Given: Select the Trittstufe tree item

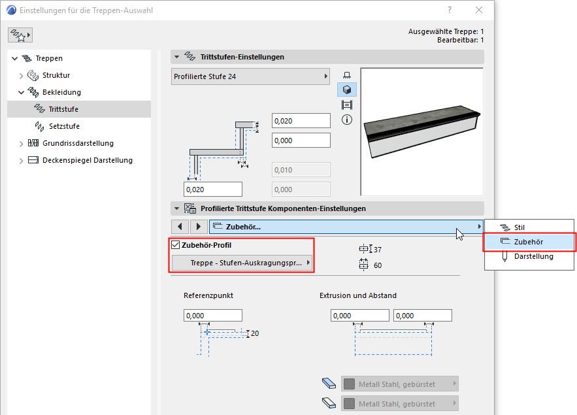Looking at the screenshot, I should [x=79, y=109].
